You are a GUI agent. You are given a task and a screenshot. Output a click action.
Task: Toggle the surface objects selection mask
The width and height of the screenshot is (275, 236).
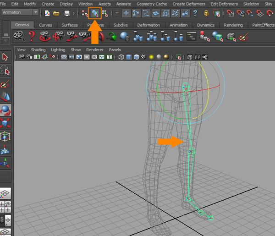point(156,13)
